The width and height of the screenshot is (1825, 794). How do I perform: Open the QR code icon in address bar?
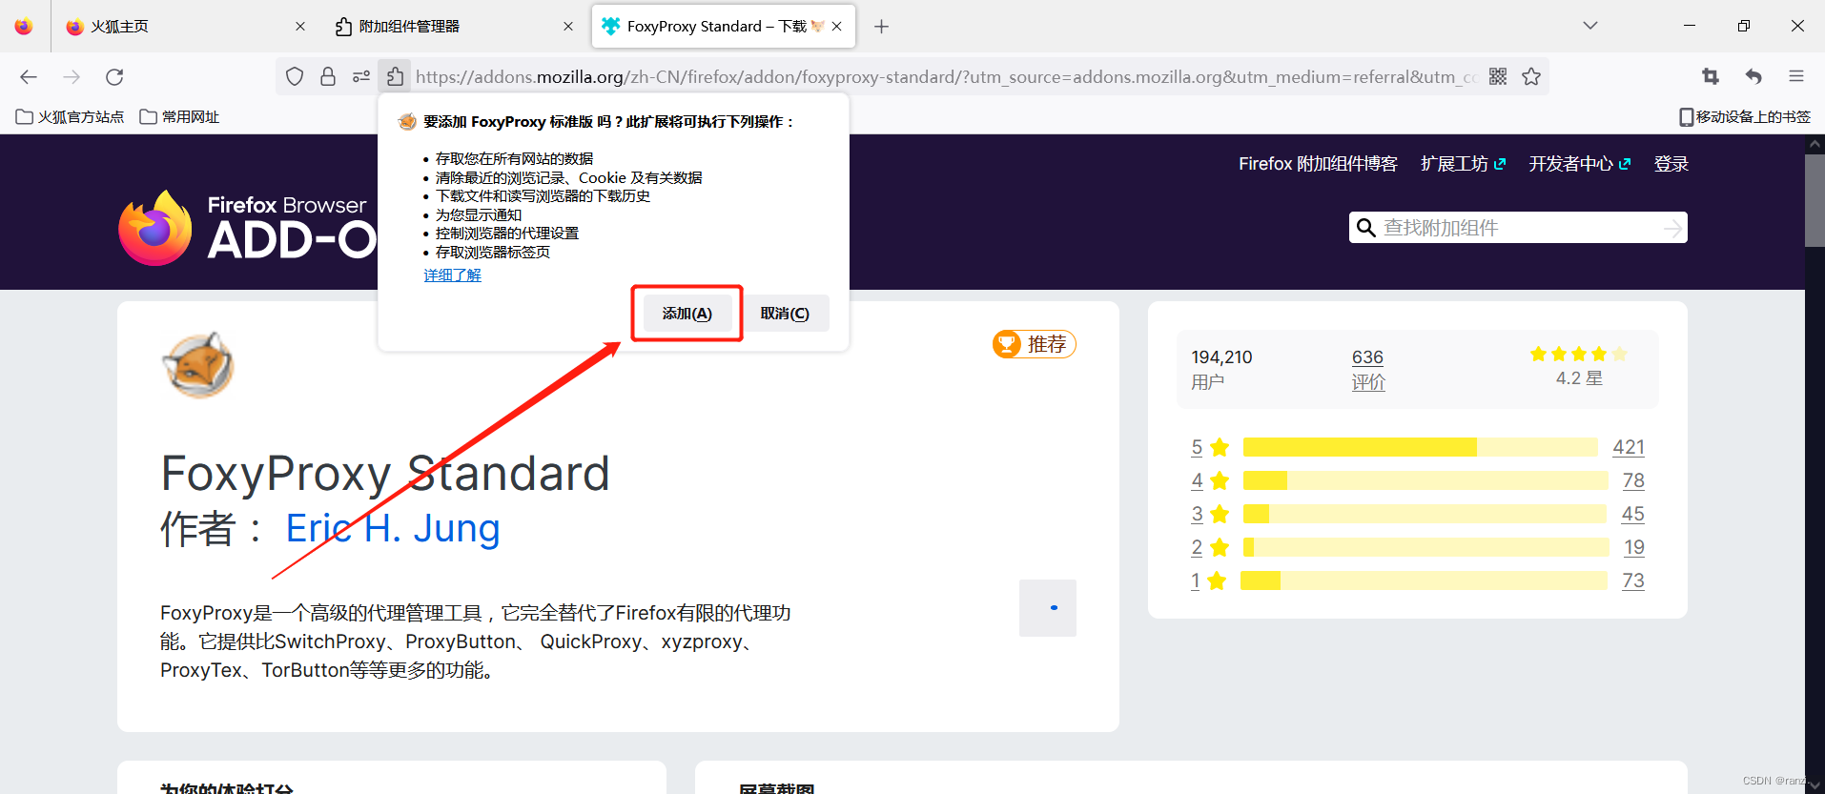pyautogui.click(x=1498, y=76)
